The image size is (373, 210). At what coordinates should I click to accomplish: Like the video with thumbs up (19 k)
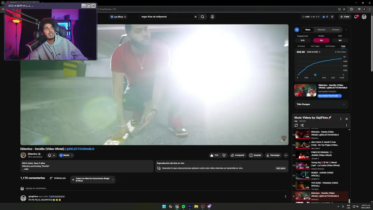214,155
